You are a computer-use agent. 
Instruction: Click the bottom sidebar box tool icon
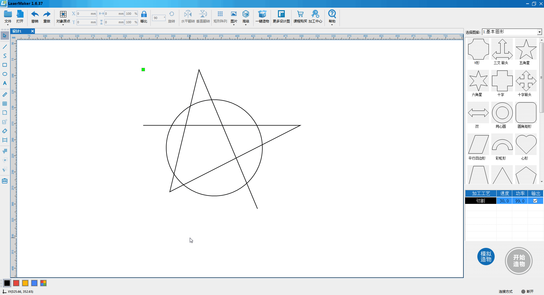pos(5,181)
